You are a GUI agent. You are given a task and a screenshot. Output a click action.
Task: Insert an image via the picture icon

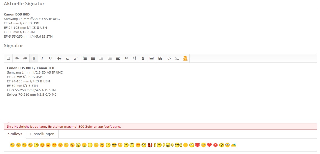click(152, 58)
